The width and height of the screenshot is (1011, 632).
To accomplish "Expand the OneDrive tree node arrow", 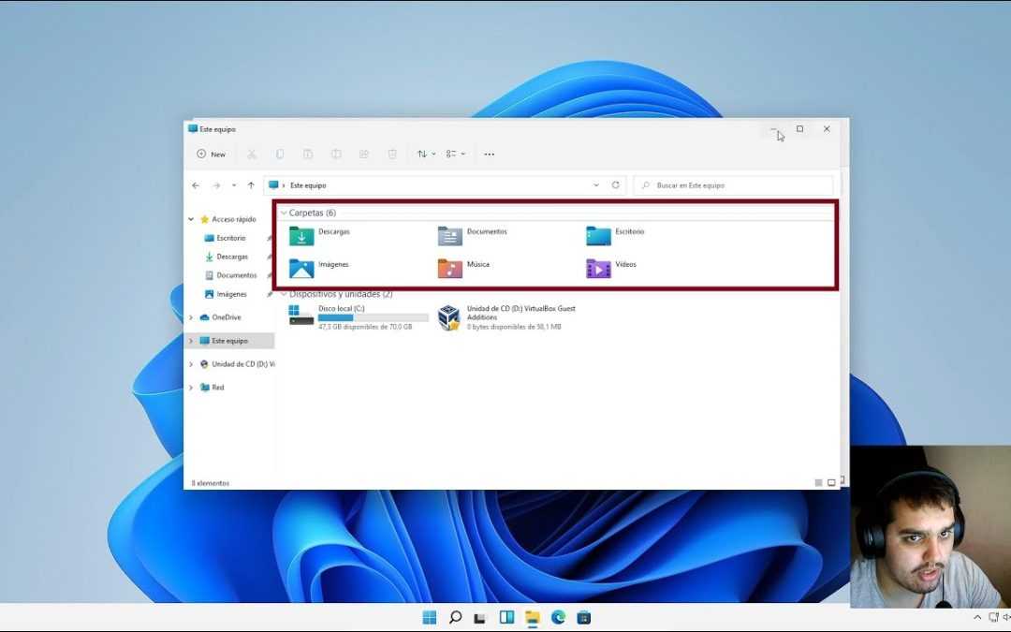I will tap(191, 317).
